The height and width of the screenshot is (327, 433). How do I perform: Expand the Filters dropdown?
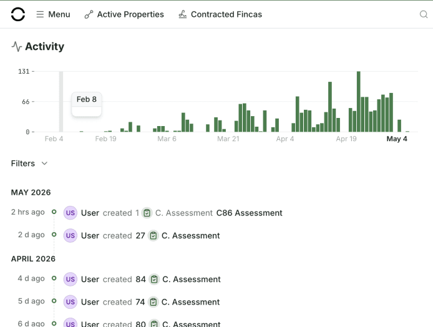[x=29, y=163]
